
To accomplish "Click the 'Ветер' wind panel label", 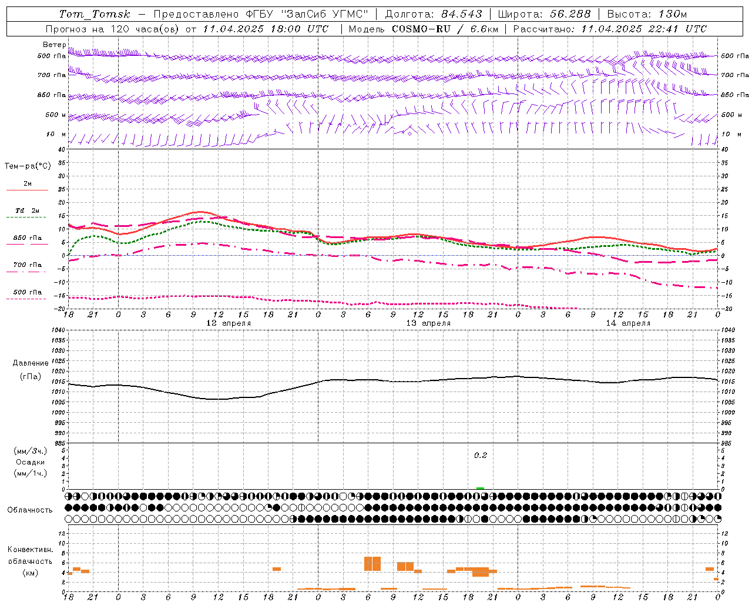I will (x=54, y=45).
